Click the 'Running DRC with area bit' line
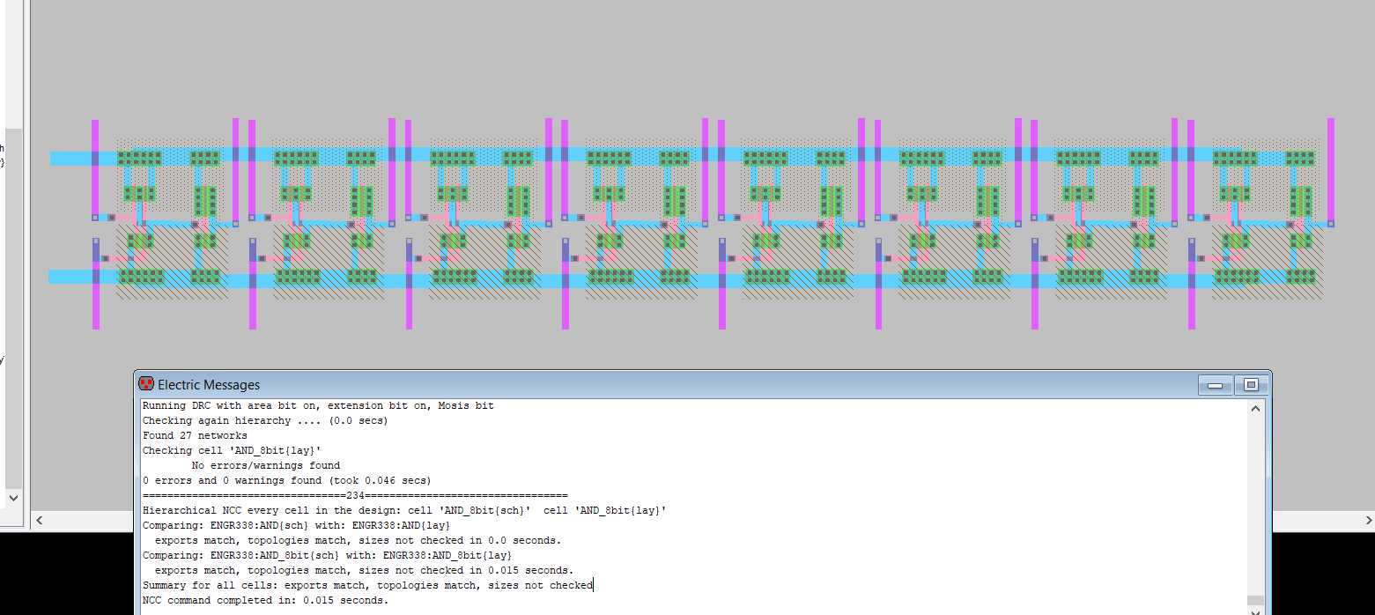Image resolution: width=1375 pixels, height=615 pixels. pyautogui.click(x=318, y=406)
